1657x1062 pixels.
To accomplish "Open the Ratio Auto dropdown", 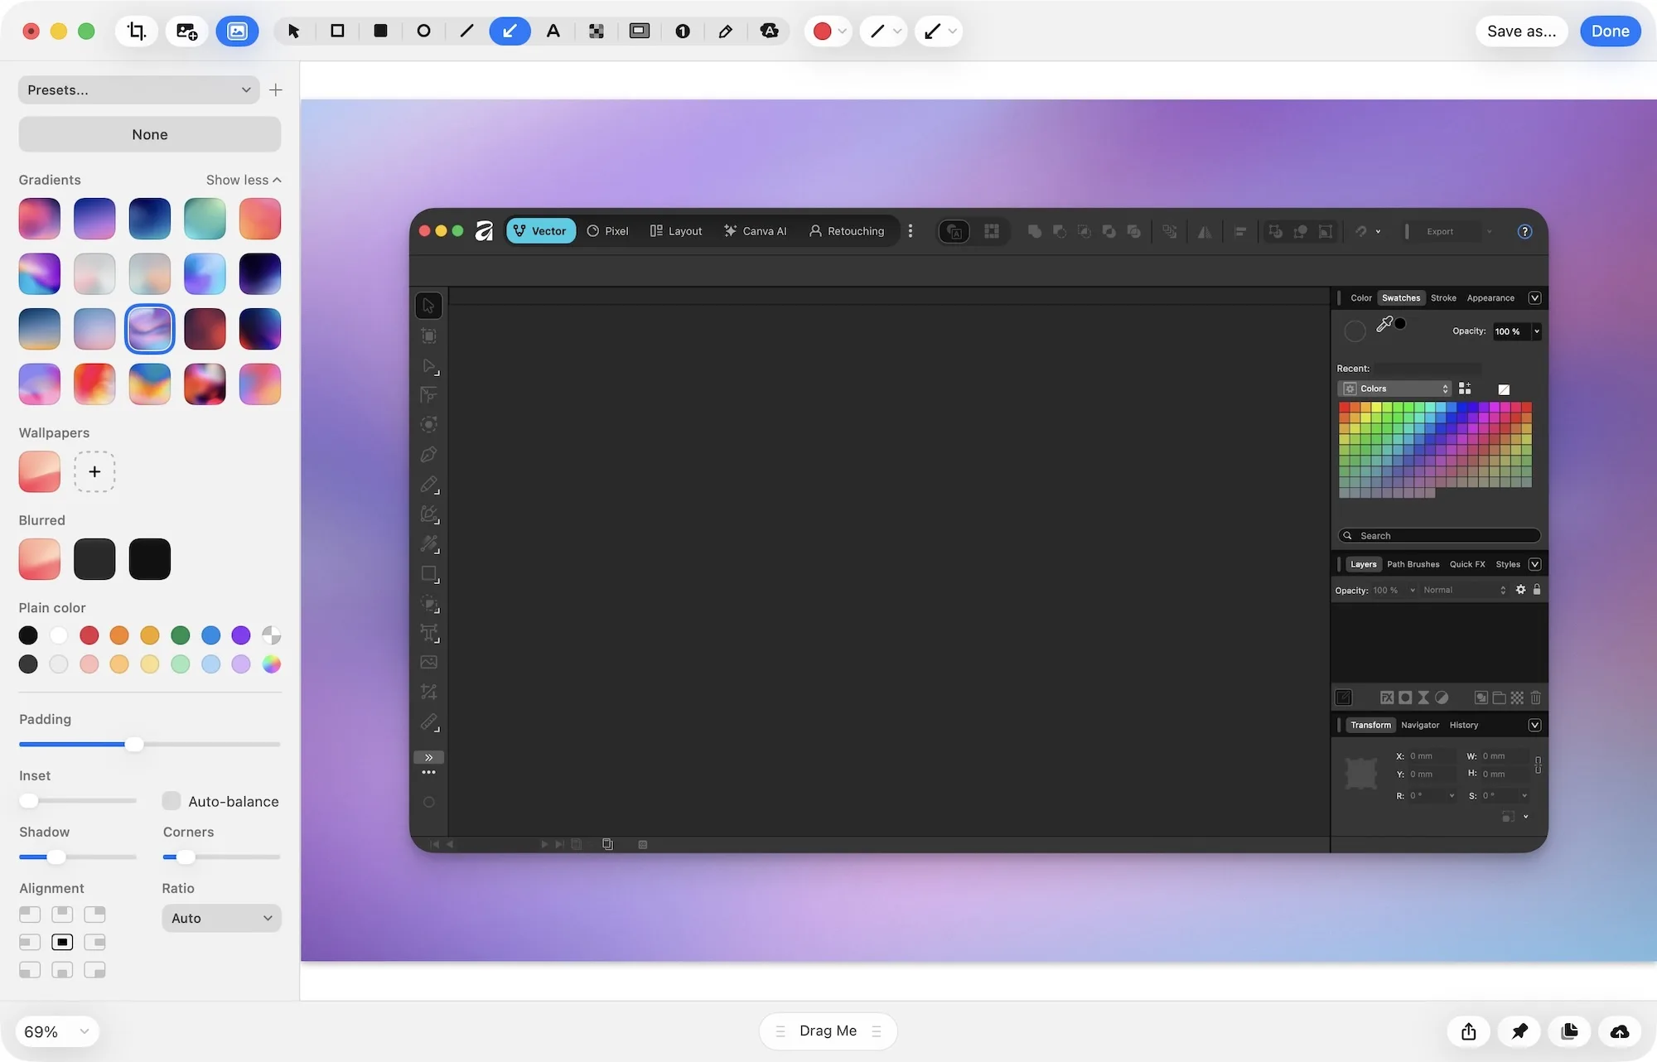I will point(222,918).
